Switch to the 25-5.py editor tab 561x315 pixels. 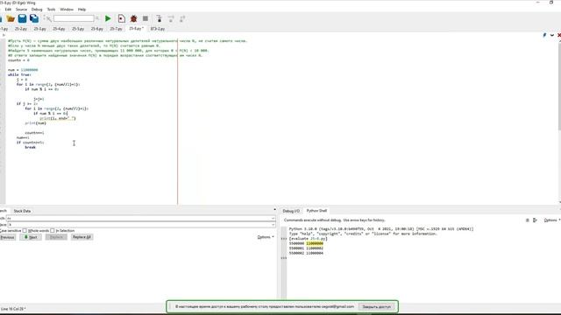pos(78,29)
